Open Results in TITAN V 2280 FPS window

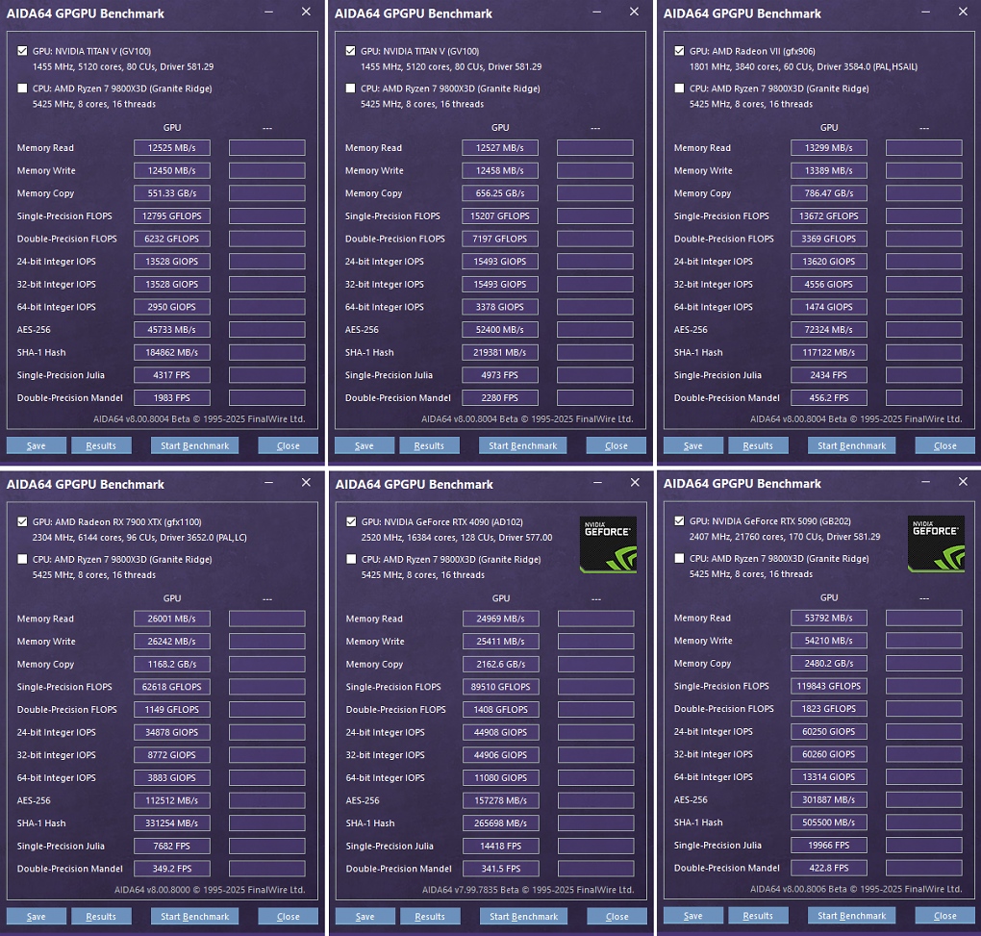click(429, 445)
